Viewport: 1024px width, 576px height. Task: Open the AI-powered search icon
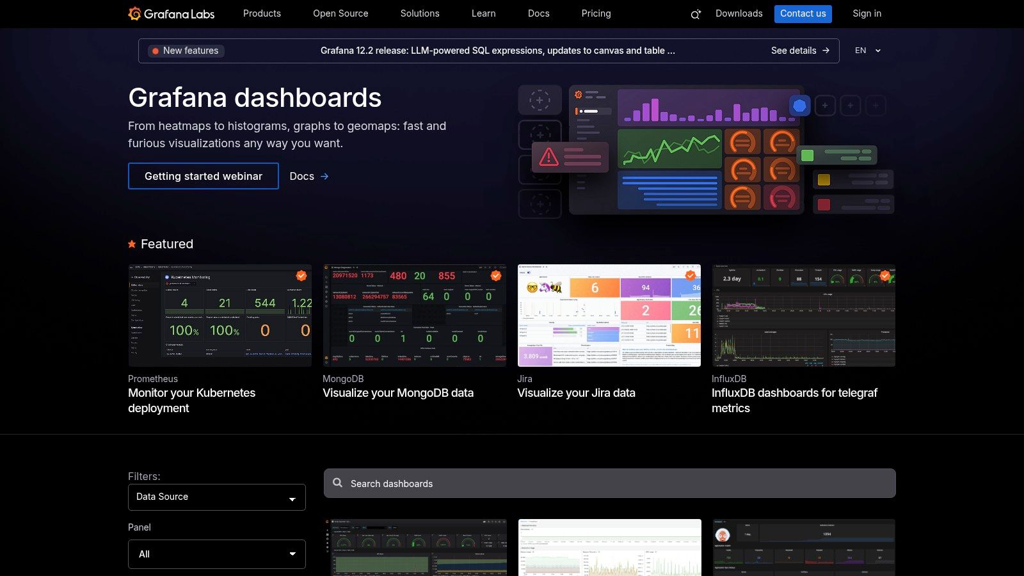694,13
